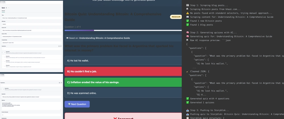284x119 pixels.
Task: Expand the 'characteristic of good money' question
Action: point(5,66)
